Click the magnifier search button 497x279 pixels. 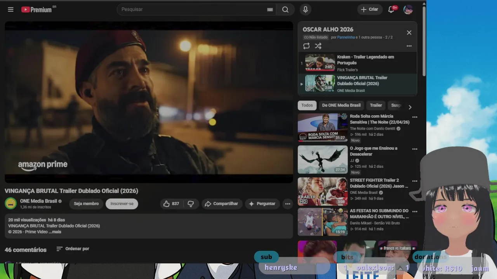285,10
